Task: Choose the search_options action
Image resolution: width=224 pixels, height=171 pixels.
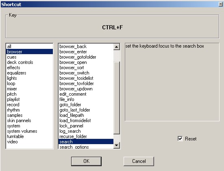Action: [86, 147]
